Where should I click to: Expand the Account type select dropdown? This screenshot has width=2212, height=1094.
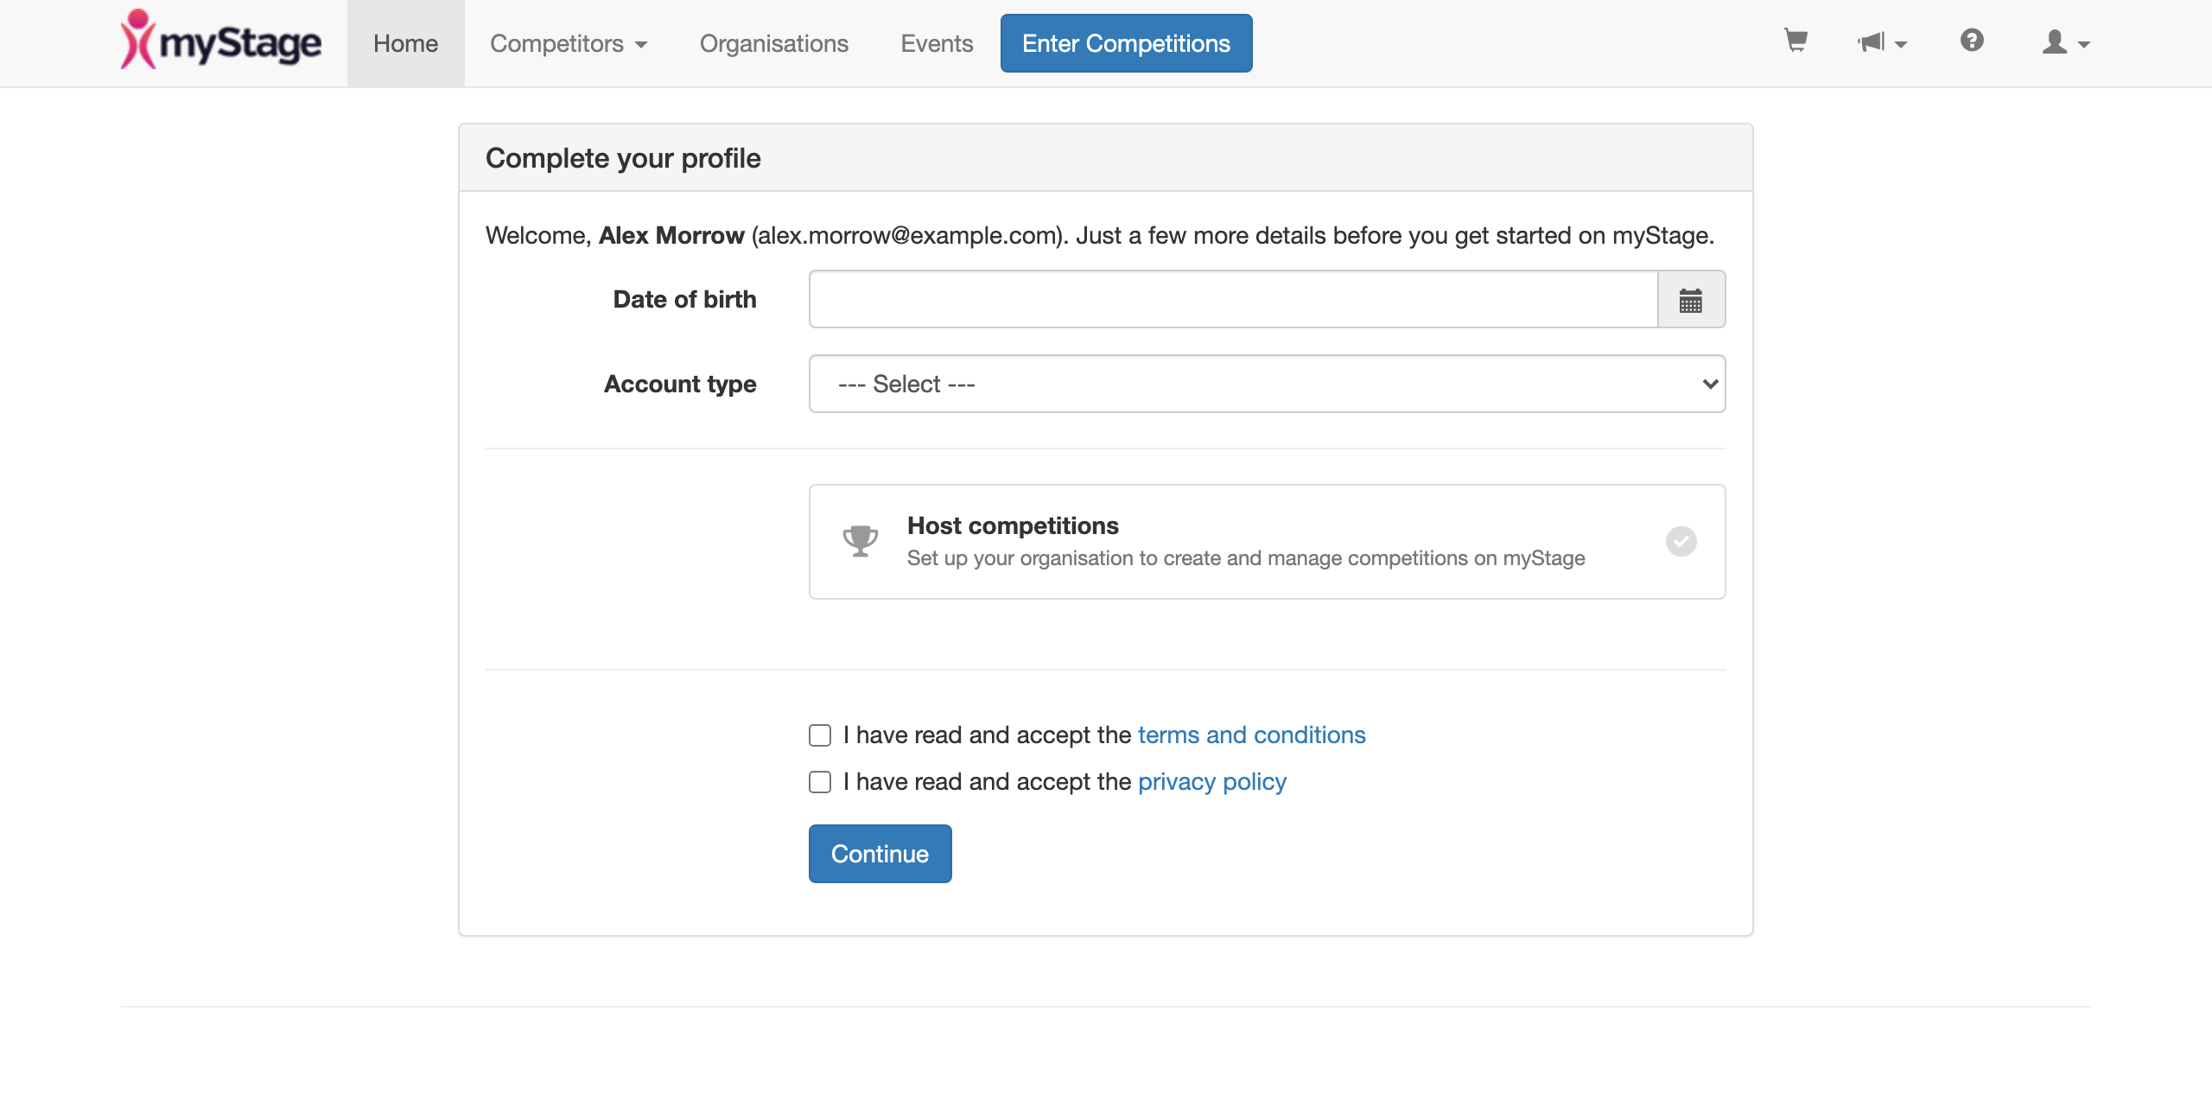pos(1267,384)
